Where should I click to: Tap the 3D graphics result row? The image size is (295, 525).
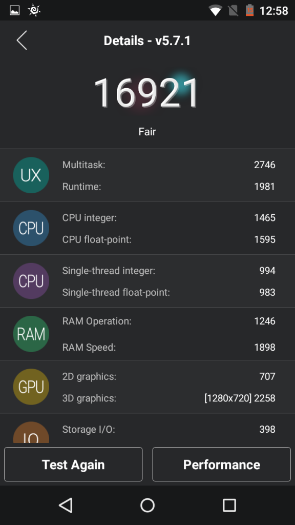click(x=168, y=398)
